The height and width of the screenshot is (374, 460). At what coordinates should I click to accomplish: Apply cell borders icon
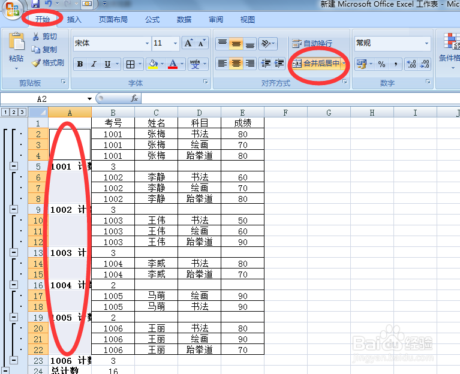point(130,64)
